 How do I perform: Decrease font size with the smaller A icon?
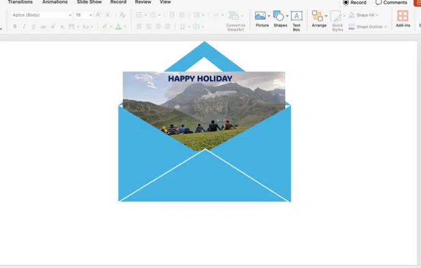108,15
